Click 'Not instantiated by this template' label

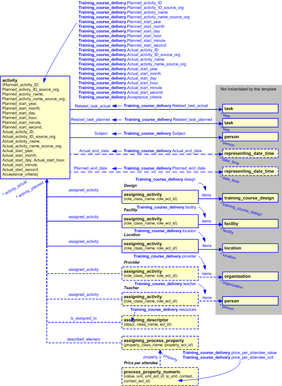pos(248,89)
